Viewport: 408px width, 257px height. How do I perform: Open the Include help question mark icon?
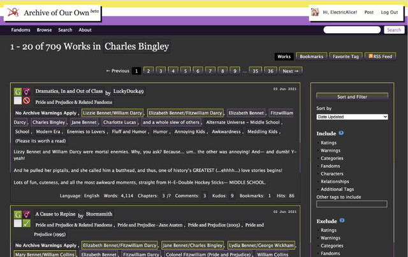[341, 133]
